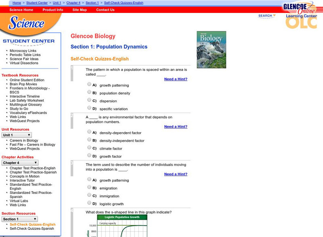Choose answer C climate factor
Image resolution: width=323 pixels, height=237 pixels.
89,147
